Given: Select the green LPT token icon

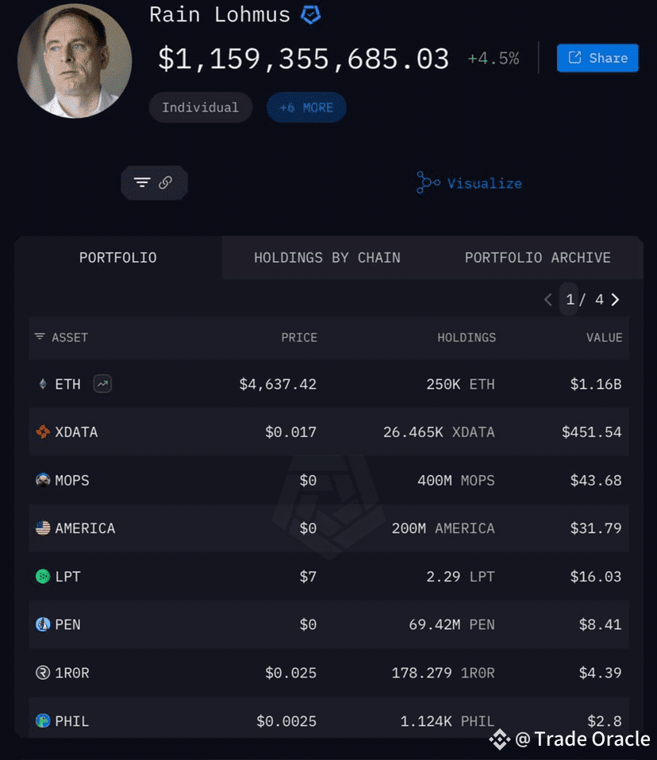Looking at the screenshot, I should 43,576.
